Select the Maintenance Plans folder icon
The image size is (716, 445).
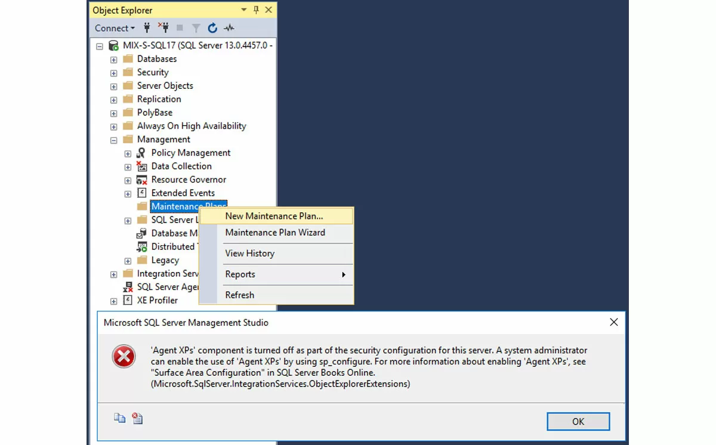coord(141,206)
